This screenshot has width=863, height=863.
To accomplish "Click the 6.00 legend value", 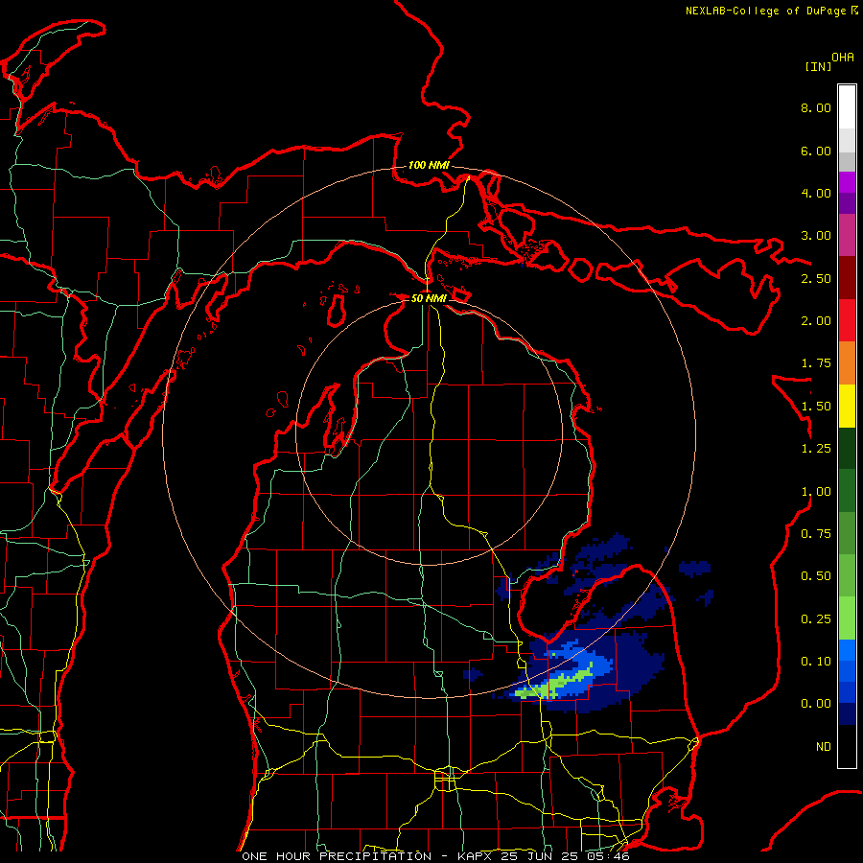I will [816, 151].
